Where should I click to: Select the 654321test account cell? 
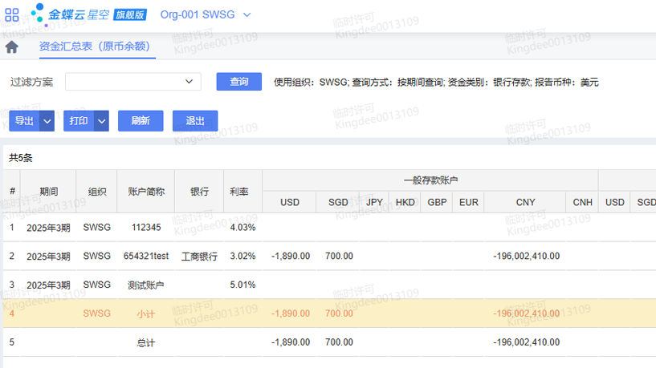[x=146, y=256]
